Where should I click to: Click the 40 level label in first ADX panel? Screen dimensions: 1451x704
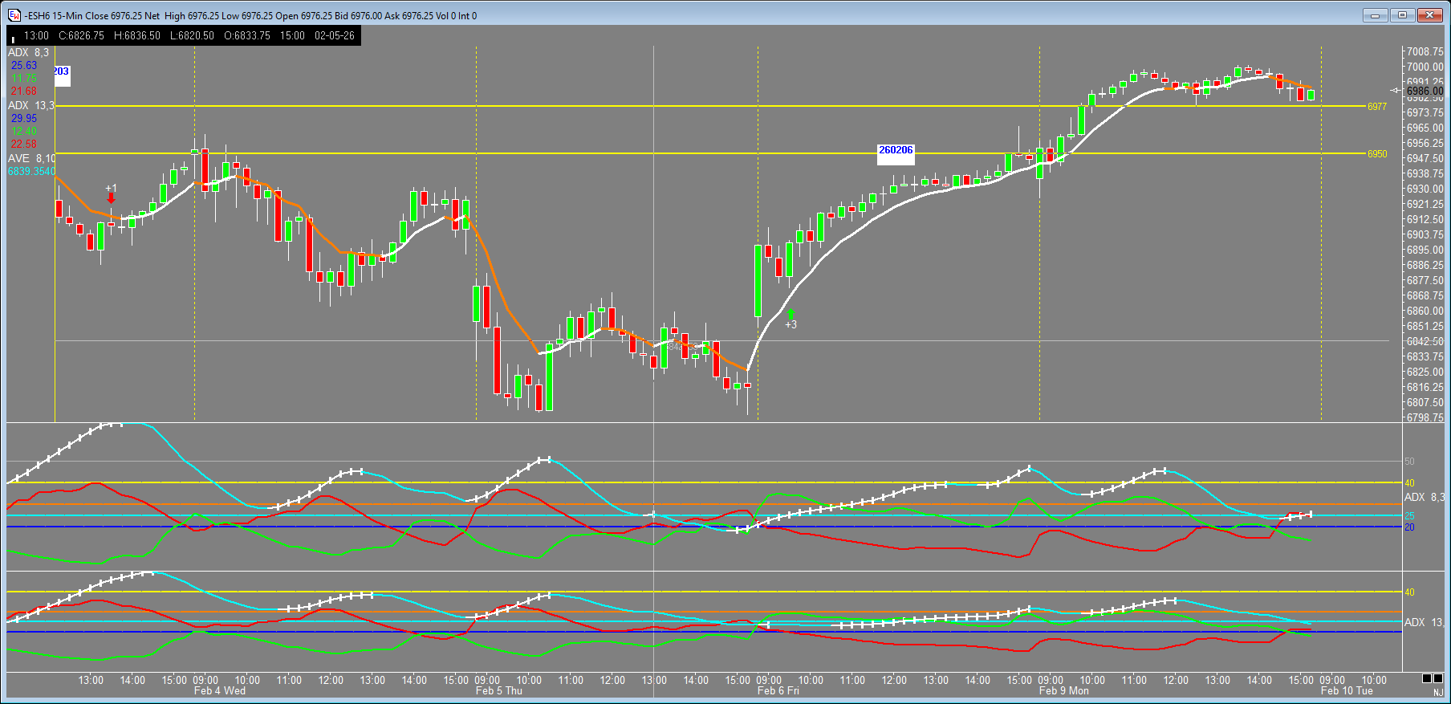(1409, 483)
